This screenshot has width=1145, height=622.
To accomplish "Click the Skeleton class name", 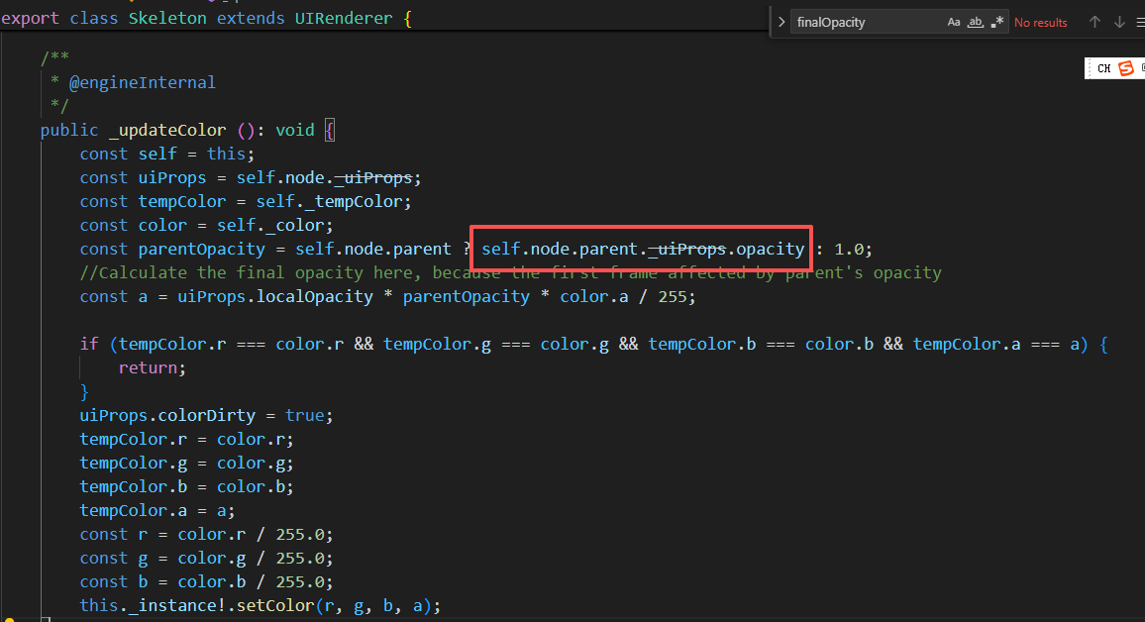I will click(167, 19).
